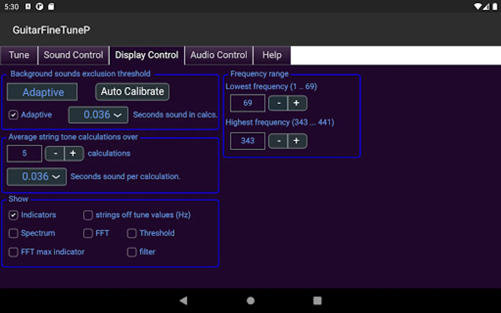The height and width of the screenshot is (313, 501).
Task: Disable the Indicators checkbox
Action: point(13,215)
